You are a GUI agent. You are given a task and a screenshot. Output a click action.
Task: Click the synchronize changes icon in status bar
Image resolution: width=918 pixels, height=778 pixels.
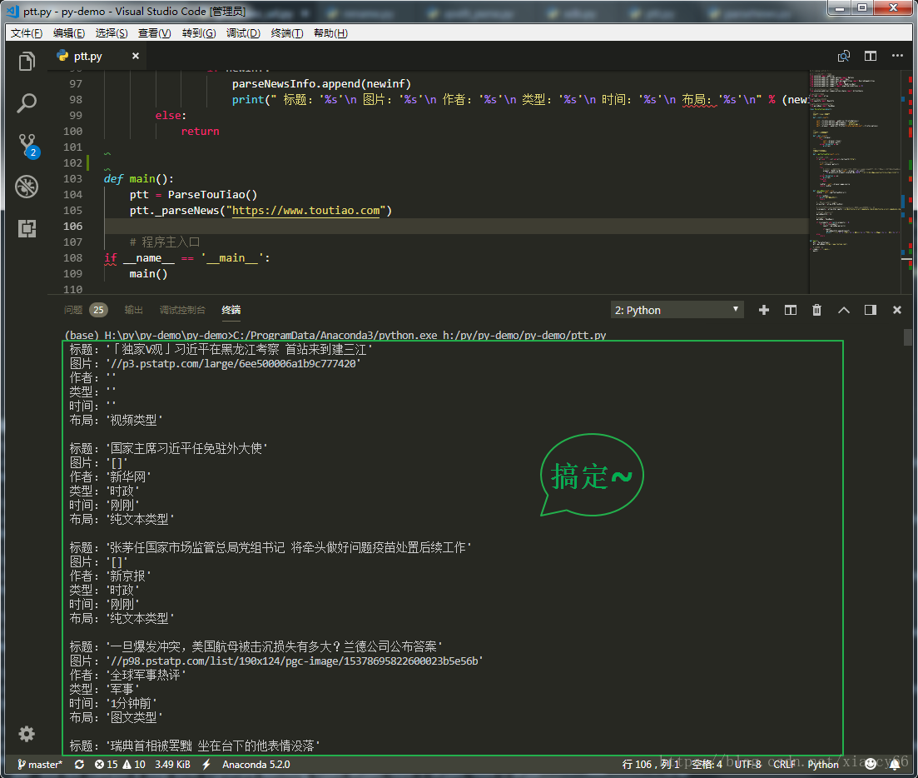tap(80, 764)
